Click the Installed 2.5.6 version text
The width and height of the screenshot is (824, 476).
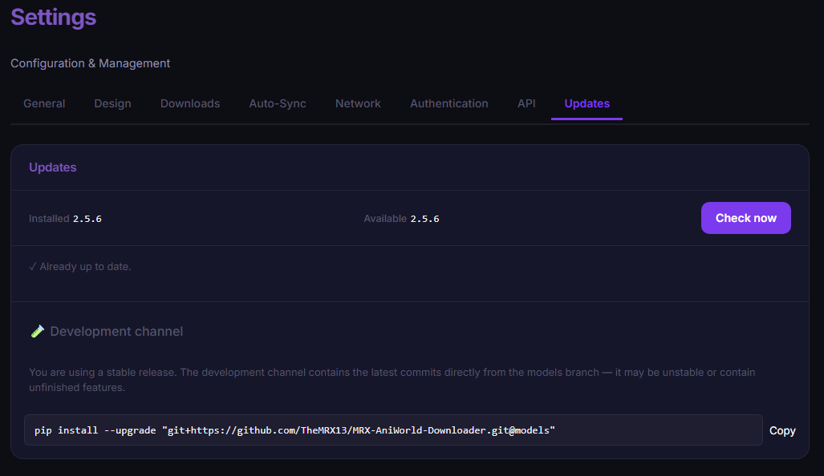(65, 218)
